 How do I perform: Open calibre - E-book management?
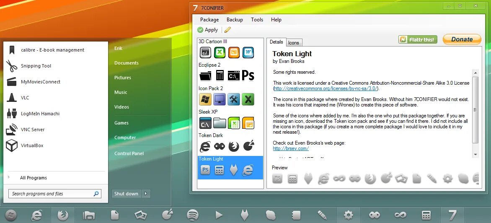56,50
